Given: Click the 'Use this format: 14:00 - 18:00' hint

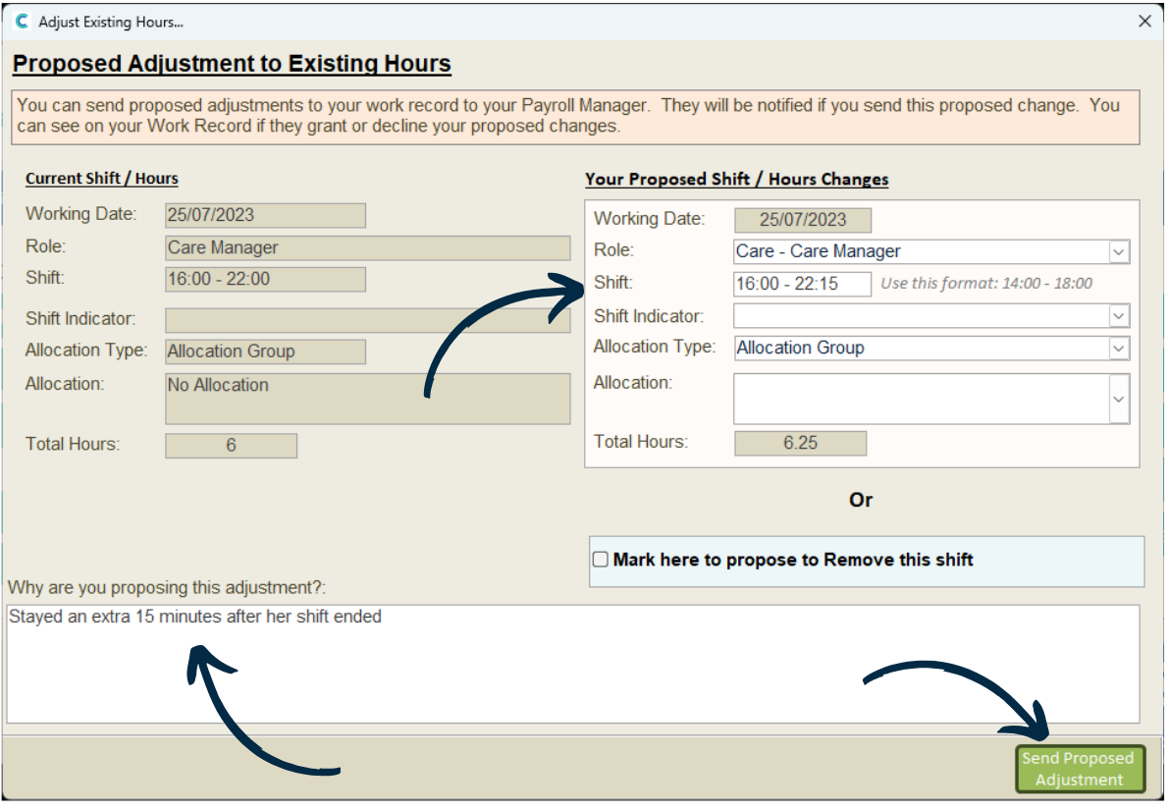Looking at the screenshot, I should tap(986, 284).
